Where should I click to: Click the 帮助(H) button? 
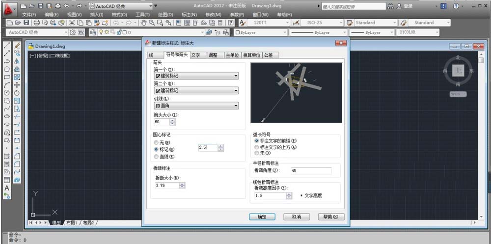tap(331, 217)
